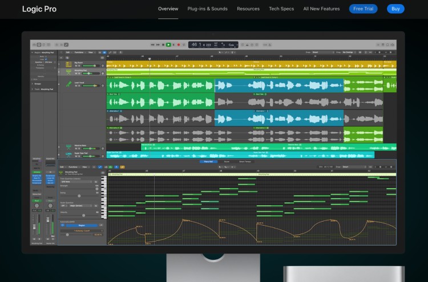Click the green Play transport button
The height and width of the screenshot is (282, 428).
(168, 44)
